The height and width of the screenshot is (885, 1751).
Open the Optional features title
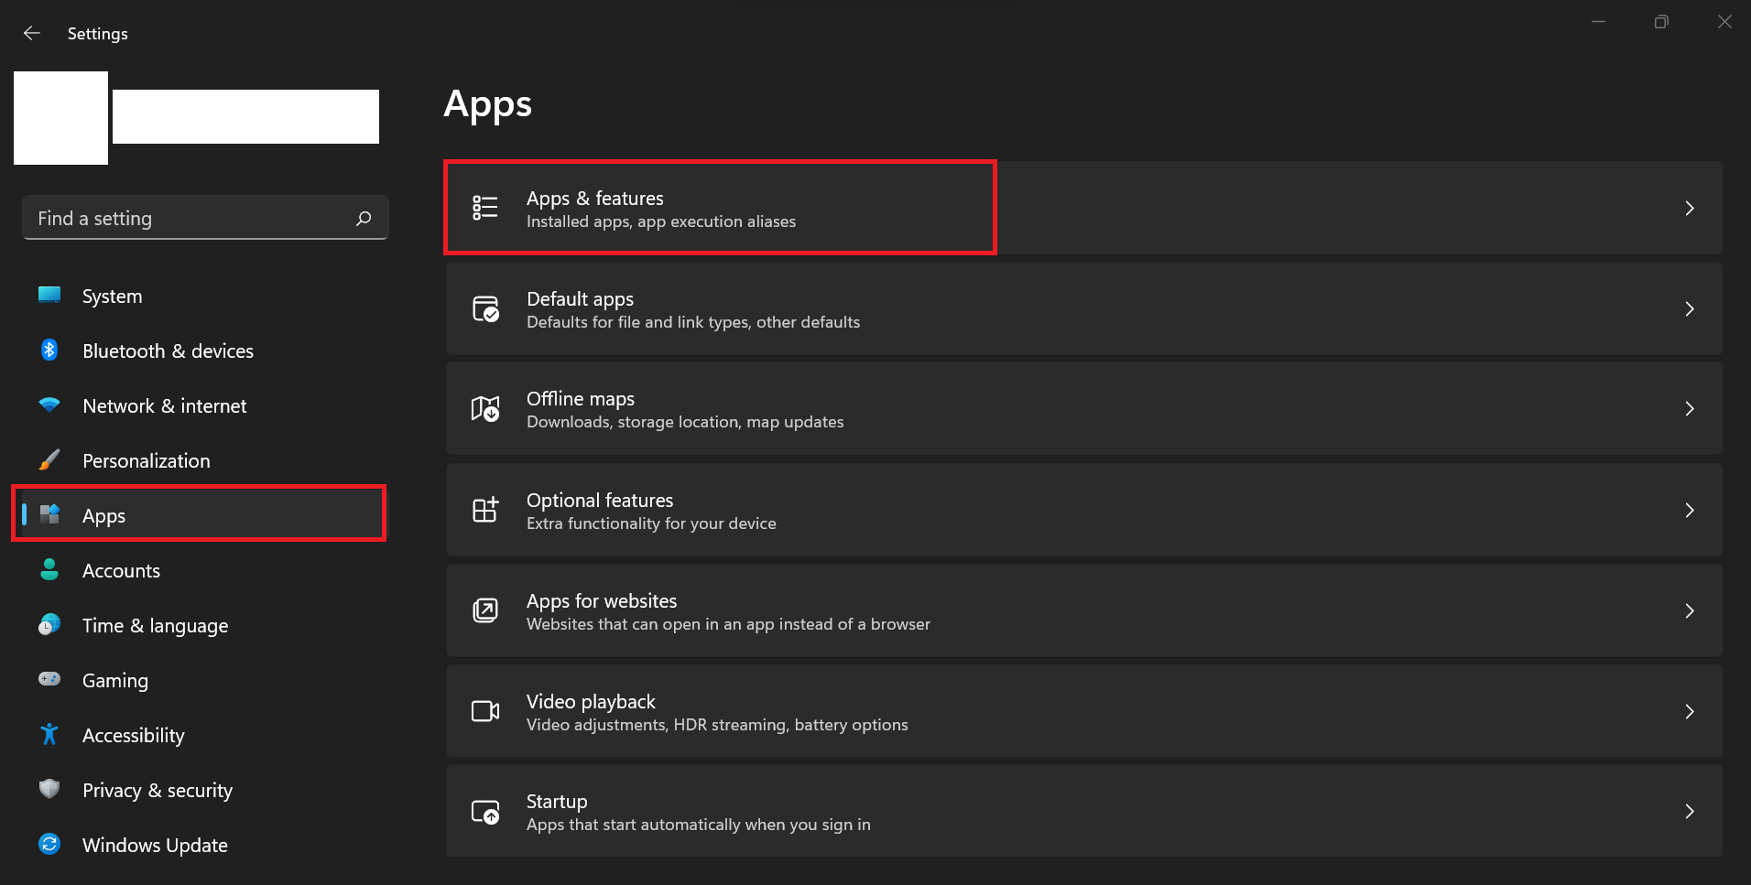pyautogui.click(x=600, y=501)
